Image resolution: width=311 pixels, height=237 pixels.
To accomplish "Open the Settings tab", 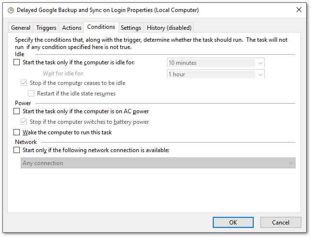I will pyautogui.click(x=131, y=28).
